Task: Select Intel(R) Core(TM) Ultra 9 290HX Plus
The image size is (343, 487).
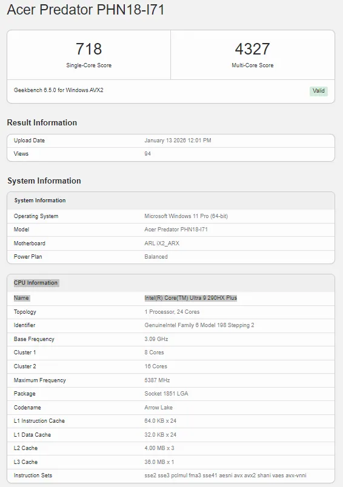Action: (x=191, y=298)
